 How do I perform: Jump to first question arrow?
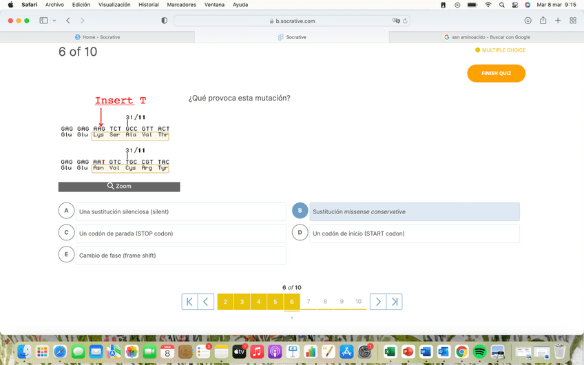(x=189, y=302)
